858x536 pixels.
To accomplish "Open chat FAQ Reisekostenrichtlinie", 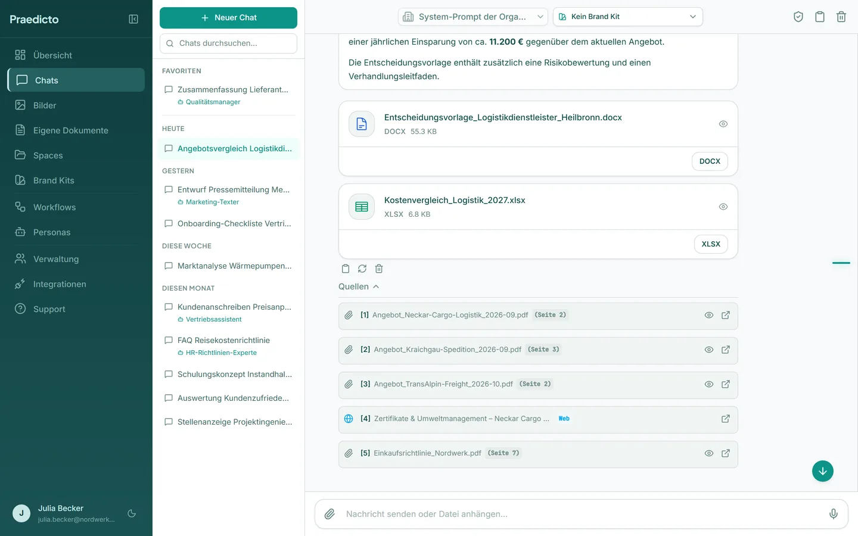I will 228,346.
